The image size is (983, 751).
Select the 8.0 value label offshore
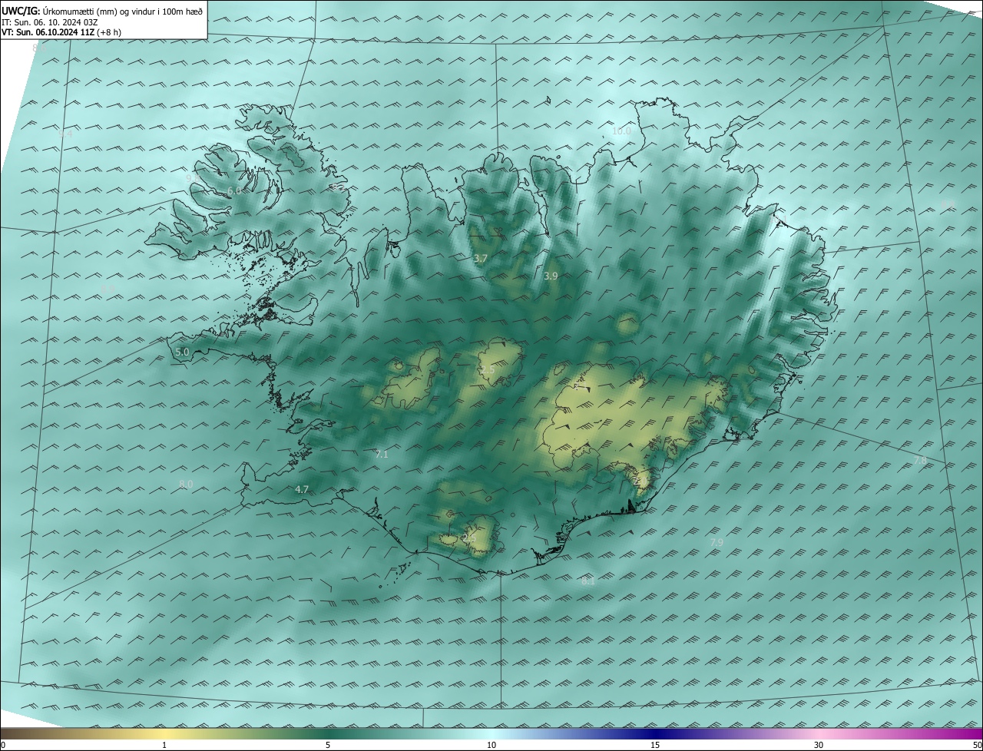click(x=186, y=484)
